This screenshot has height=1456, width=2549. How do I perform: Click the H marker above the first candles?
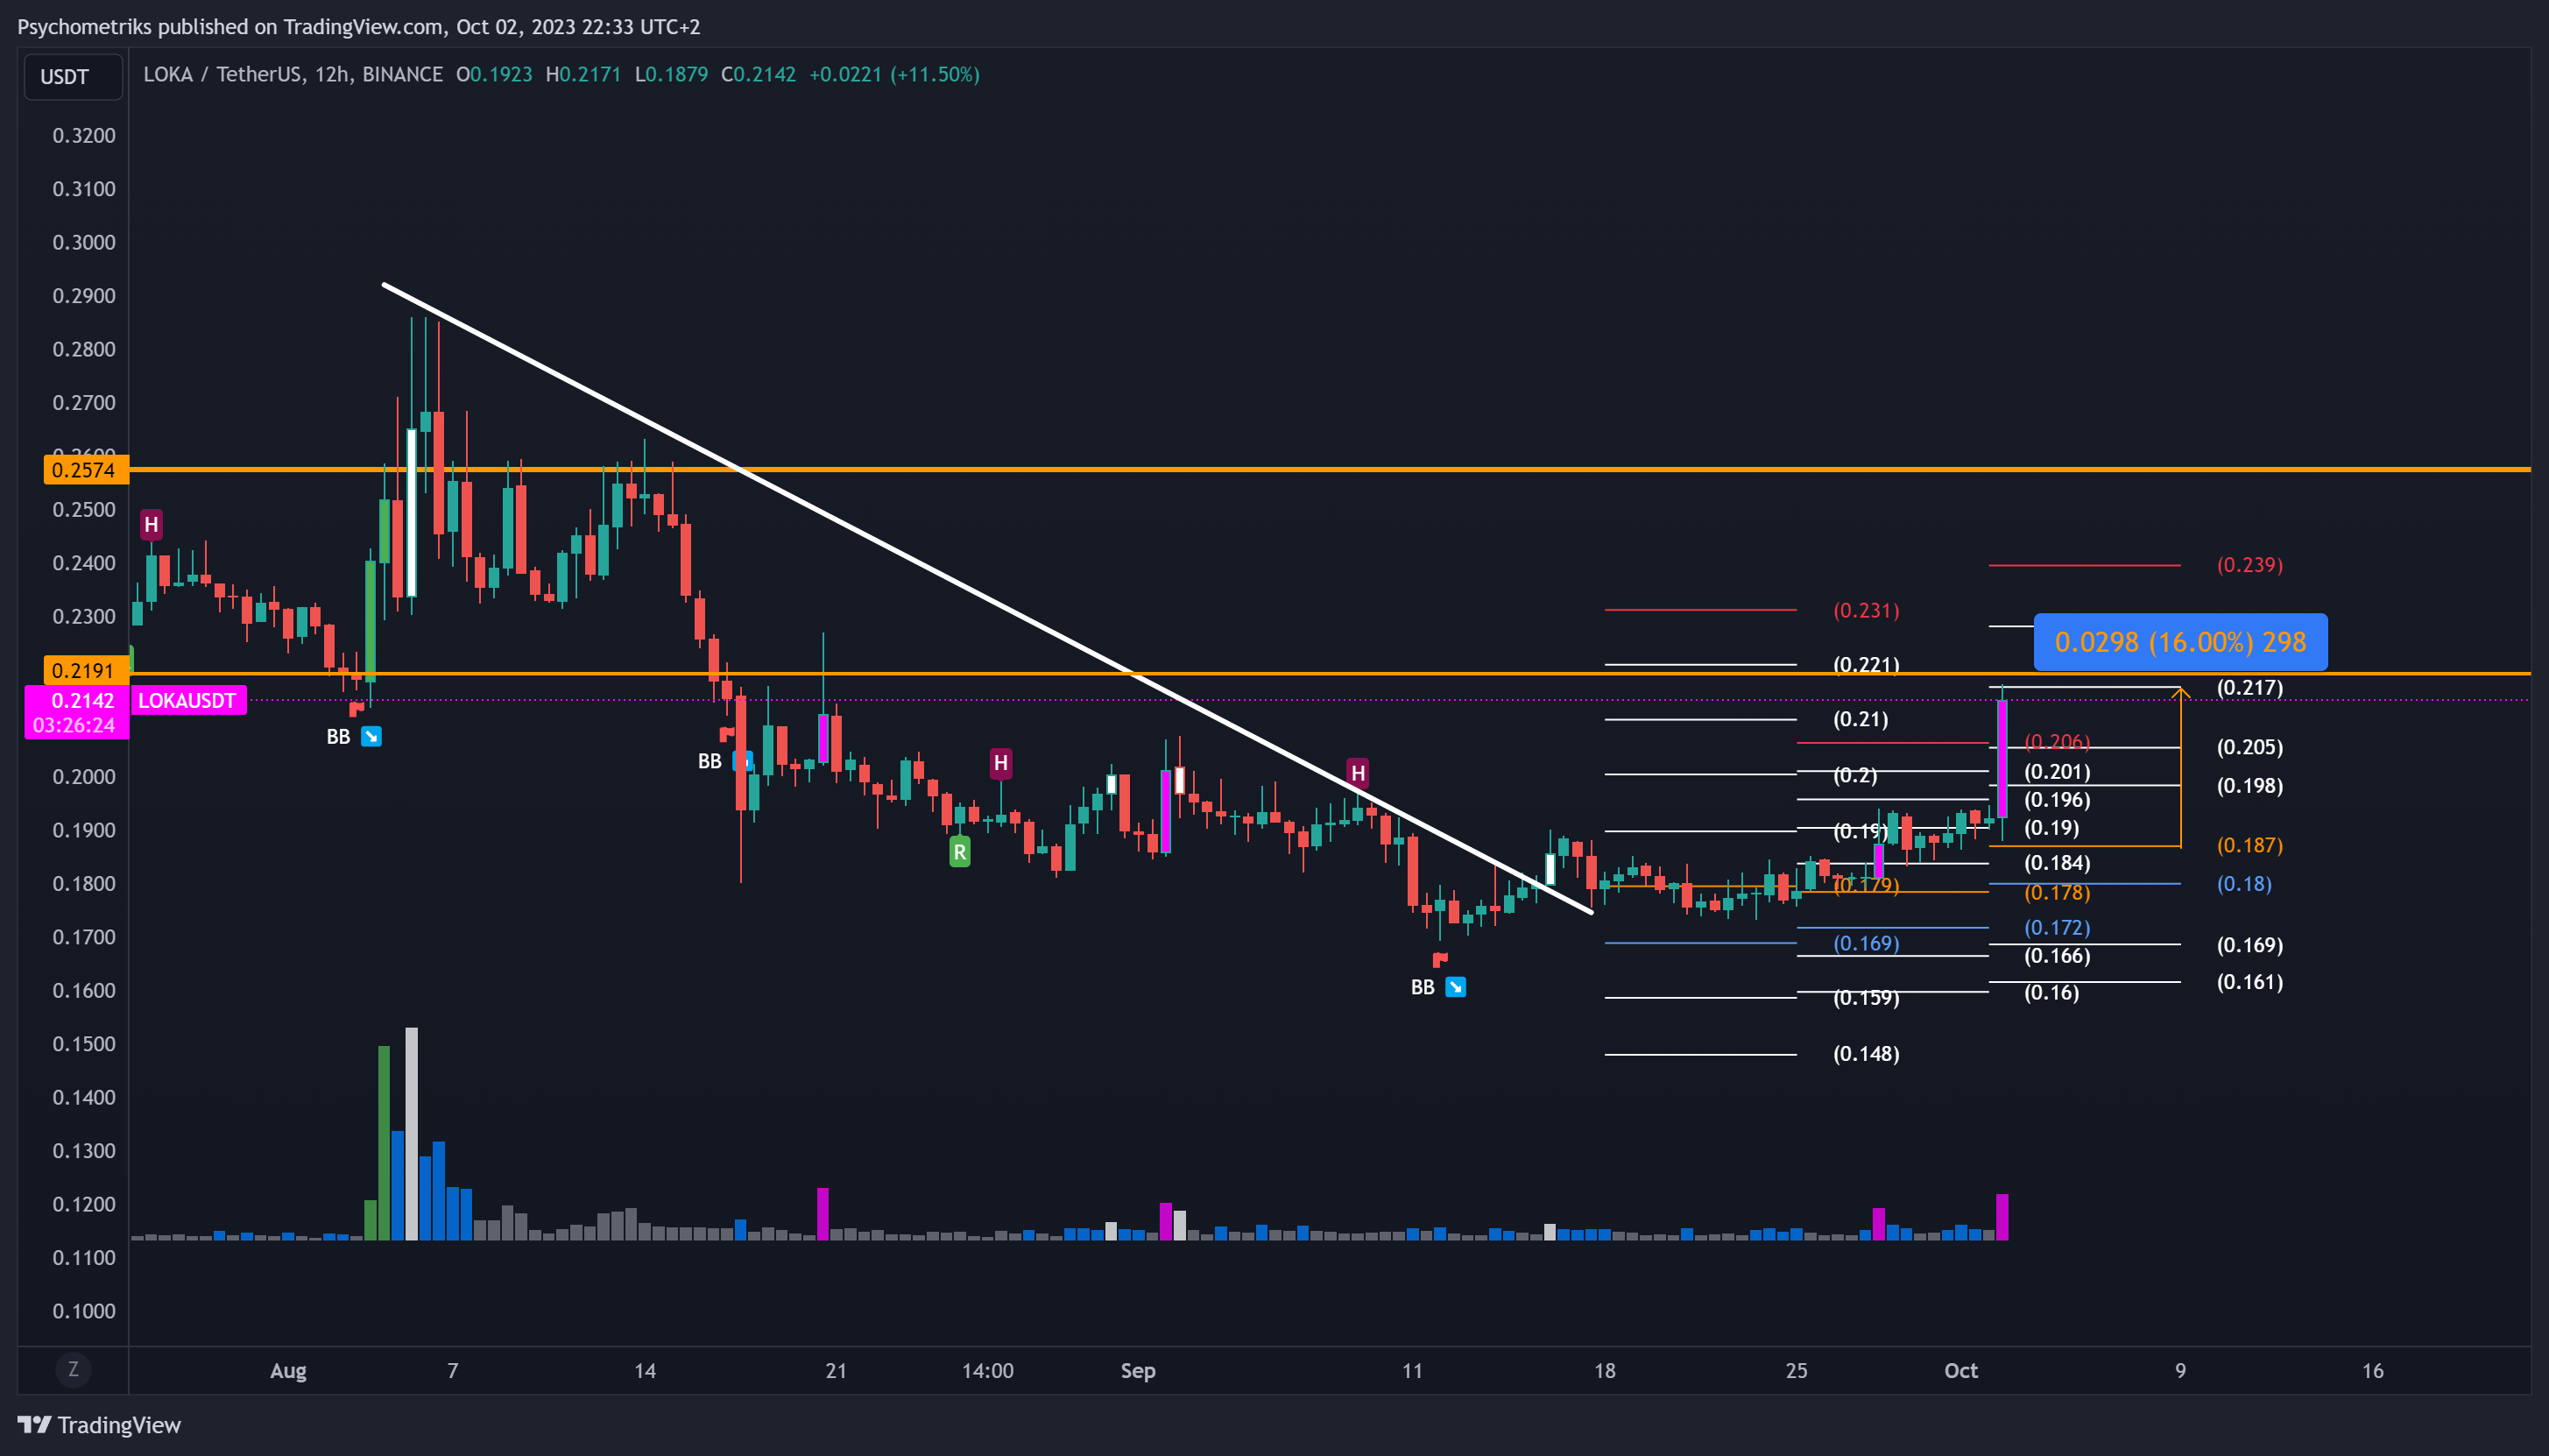point(151,524)
